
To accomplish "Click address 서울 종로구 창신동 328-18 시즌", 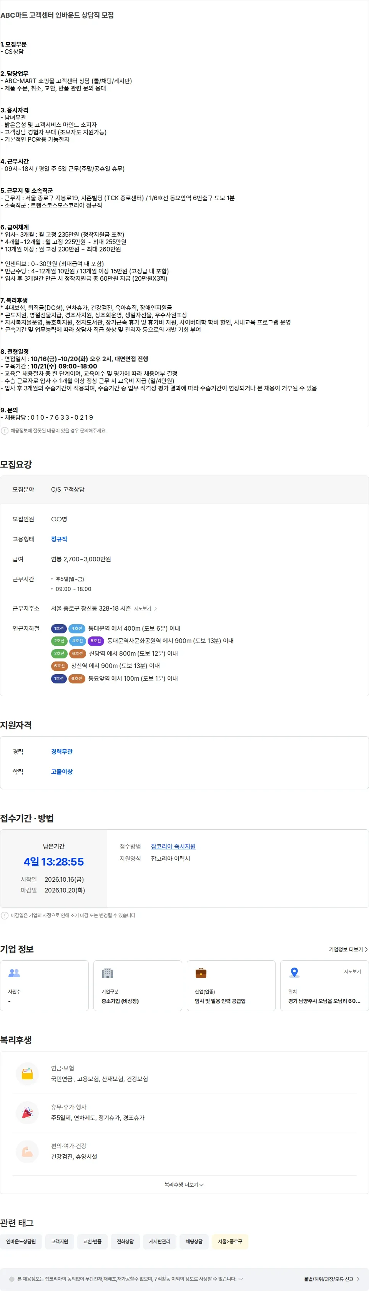I will click(x=91, y=608).
